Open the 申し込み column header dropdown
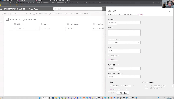This screenshot has width=174, height=99. click(x=104, y=24)
